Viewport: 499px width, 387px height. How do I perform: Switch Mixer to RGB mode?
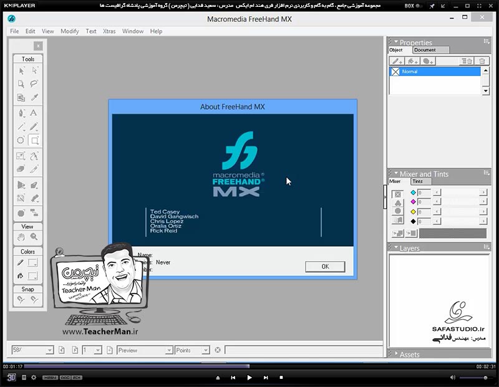(x=398, y=203)
